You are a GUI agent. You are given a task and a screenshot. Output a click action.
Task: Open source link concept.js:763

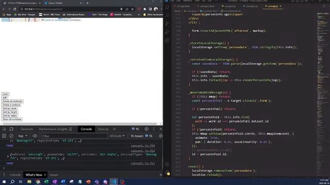(x=143, y=163)
